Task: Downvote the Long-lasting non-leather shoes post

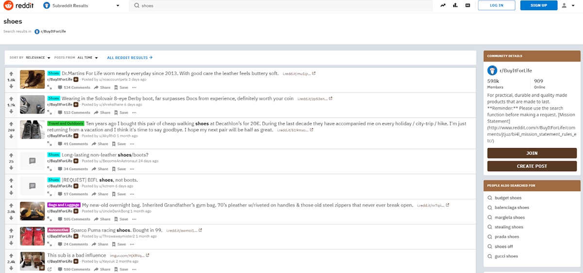Action: [11, 168]
